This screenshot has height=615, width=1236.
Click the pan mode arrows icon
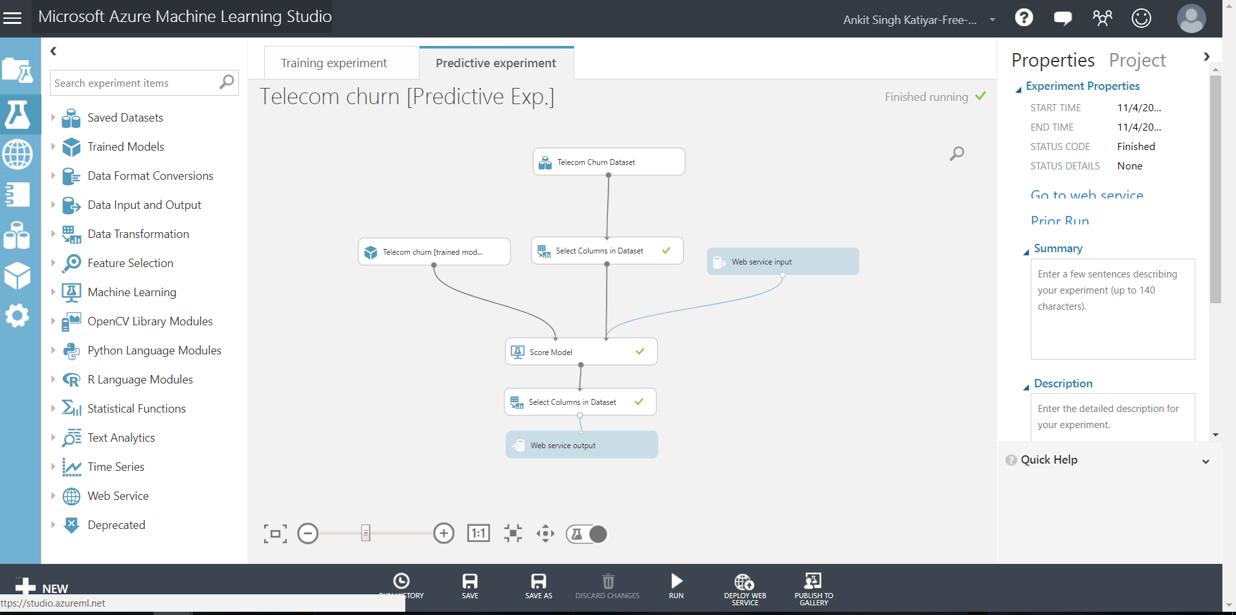[545, 534]
